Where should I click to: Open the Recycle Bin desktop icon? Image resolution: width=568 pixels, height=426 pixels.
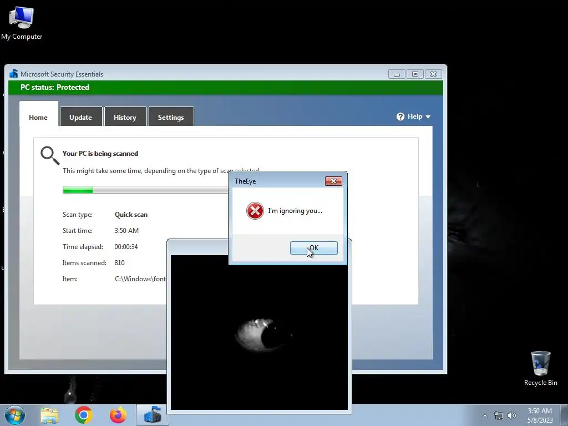540,368
